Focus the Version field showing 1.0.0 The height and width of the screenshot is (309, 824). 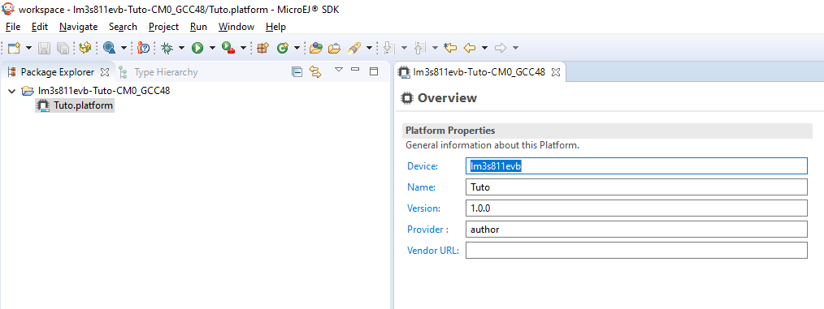636,208
